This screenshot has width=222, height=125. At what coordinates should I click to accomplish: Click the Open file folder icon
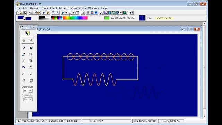(x=21, y=13)
